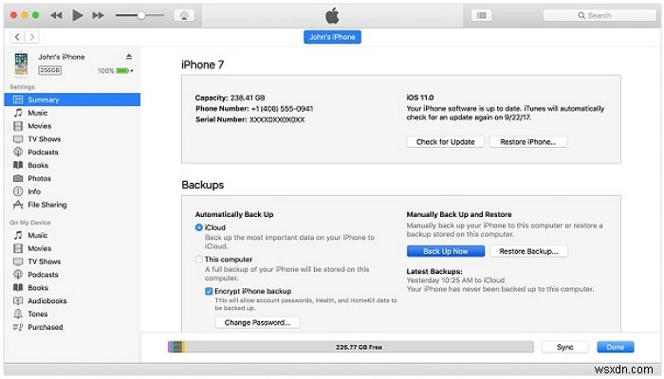Click Restore iPhone... button
The height and width of the screenshot is (379, 664).
click(x=527, y=142)
